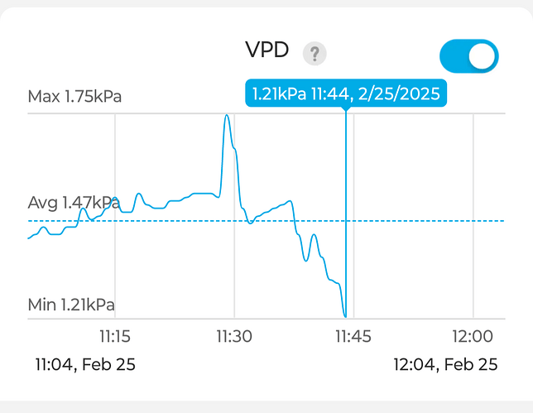The image size is (533, 413).
Task: Click the lowest point of the VPD curve
Action: (343, 315)
